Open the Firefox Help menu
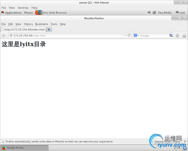188x151 pixels. [63, 24]
